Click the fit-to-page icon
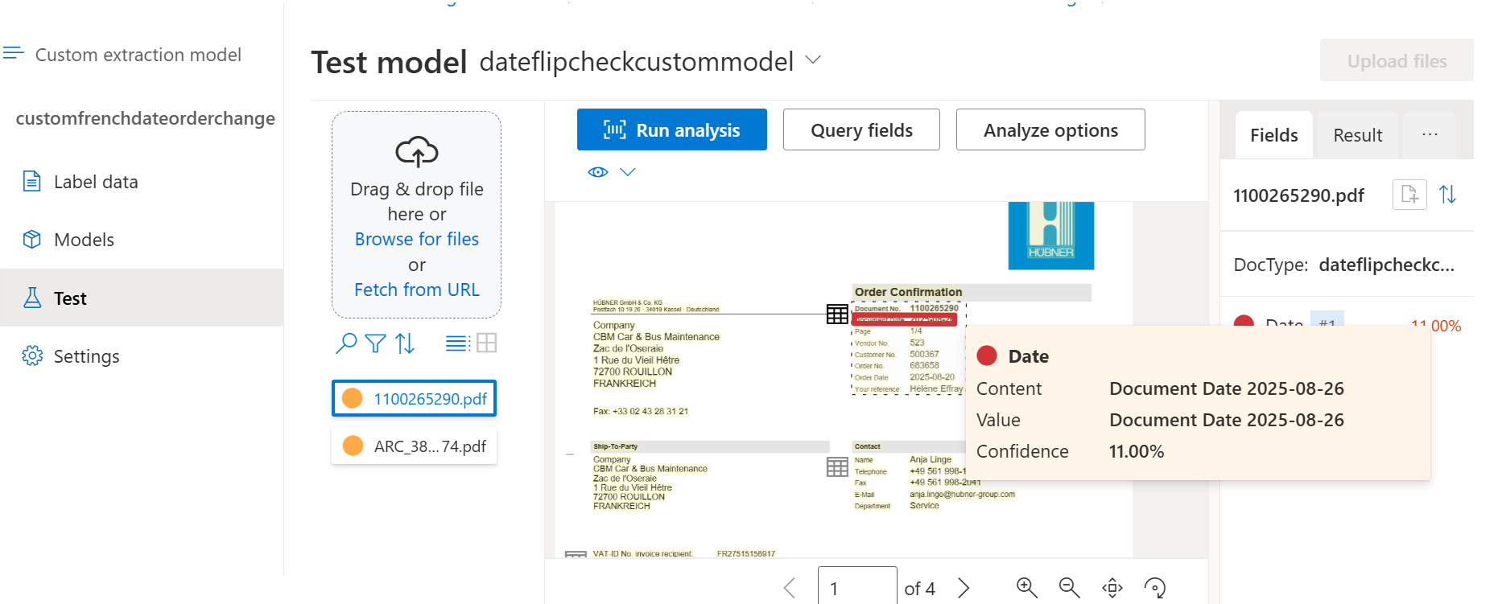The width and height of the screenshot is (1498, 604). (x=1112, y=588)
